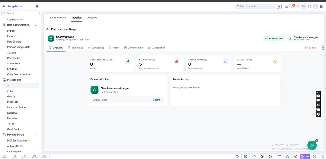
Task: Open MCP for AI Agents
Action: point(19,141)
